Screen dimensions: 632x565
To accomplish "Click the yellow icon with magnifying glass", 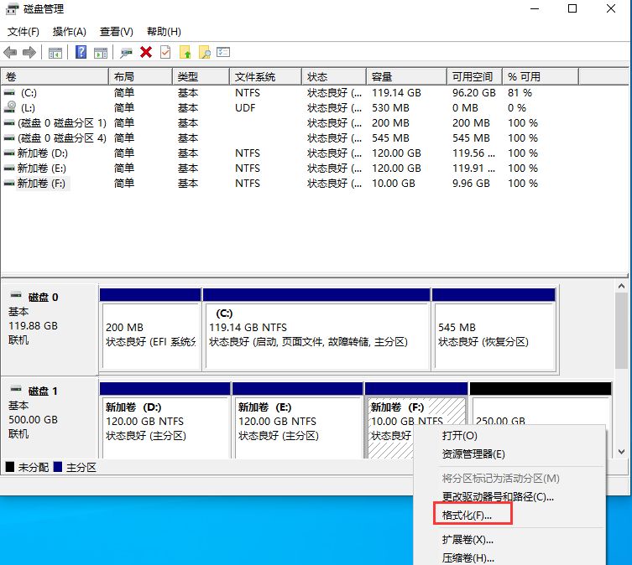I will point(204,53).
